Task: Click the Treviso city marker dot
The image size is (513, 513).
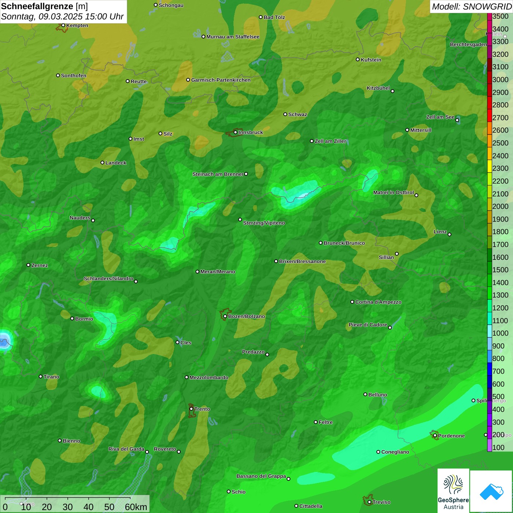Action: click(369, 502)
